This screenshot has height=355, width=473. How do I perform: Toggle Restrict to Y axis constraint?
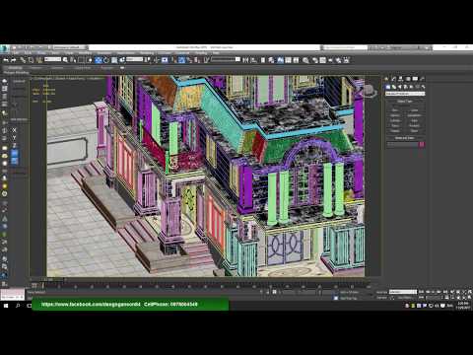(14, 138)
